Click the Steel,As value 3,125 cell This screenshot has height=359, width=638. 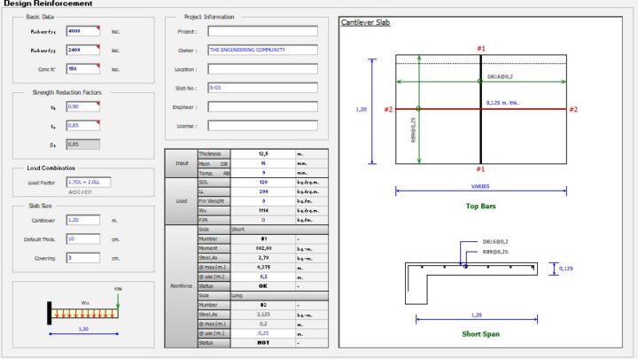(x=263, y=314)
